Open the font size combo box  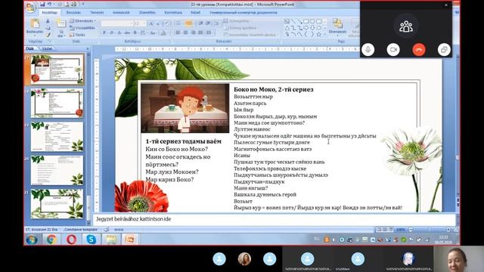pos(140,23)
